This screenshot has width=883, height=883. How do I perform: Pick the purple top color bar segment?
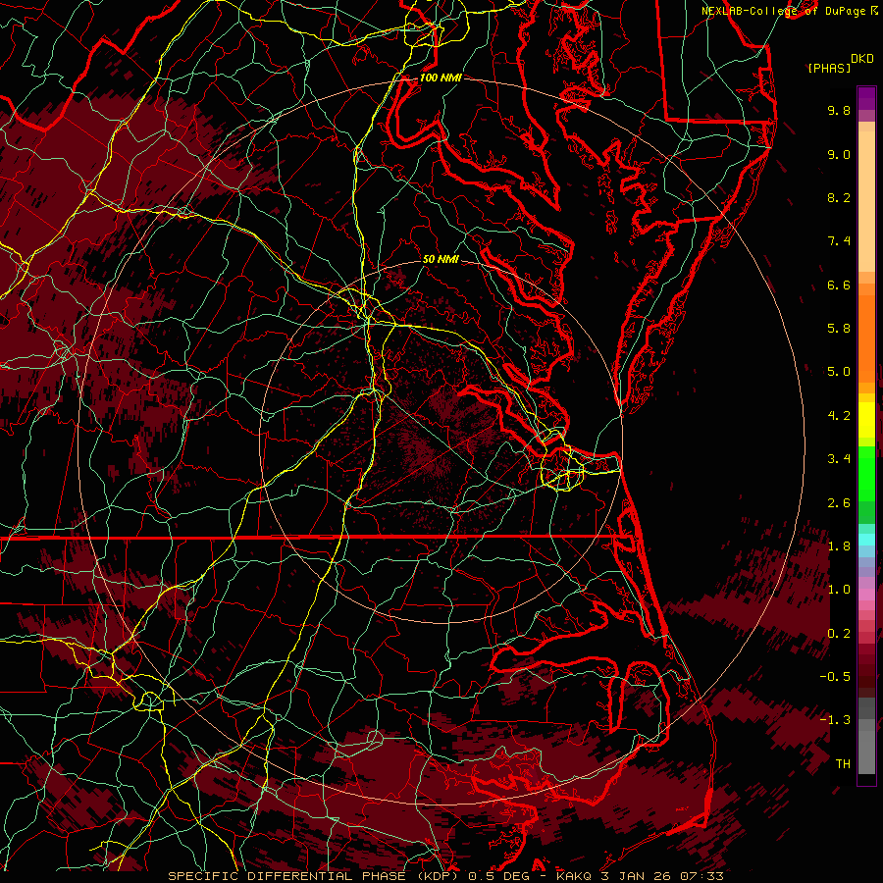click(866, 98)
